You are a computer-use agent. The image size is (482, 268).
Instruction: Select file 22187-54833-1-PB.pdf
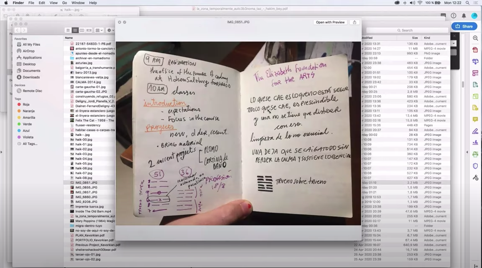coord(93,44)
